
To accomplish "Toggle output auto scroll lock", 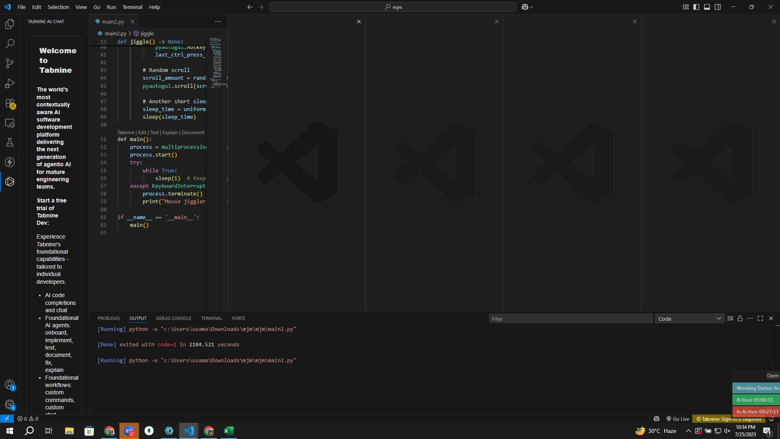I will 740,318.
